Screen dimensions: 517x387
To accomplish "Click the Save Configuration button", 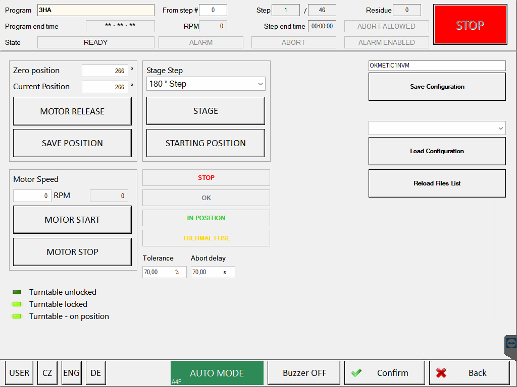I will click(x=437, y=87).
